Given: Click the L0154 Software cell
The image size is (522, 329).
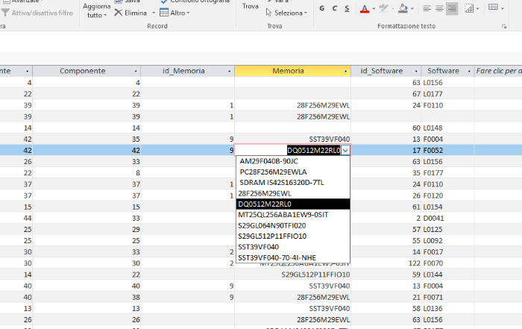Looking at the screenshot, I should pos(447,207).
